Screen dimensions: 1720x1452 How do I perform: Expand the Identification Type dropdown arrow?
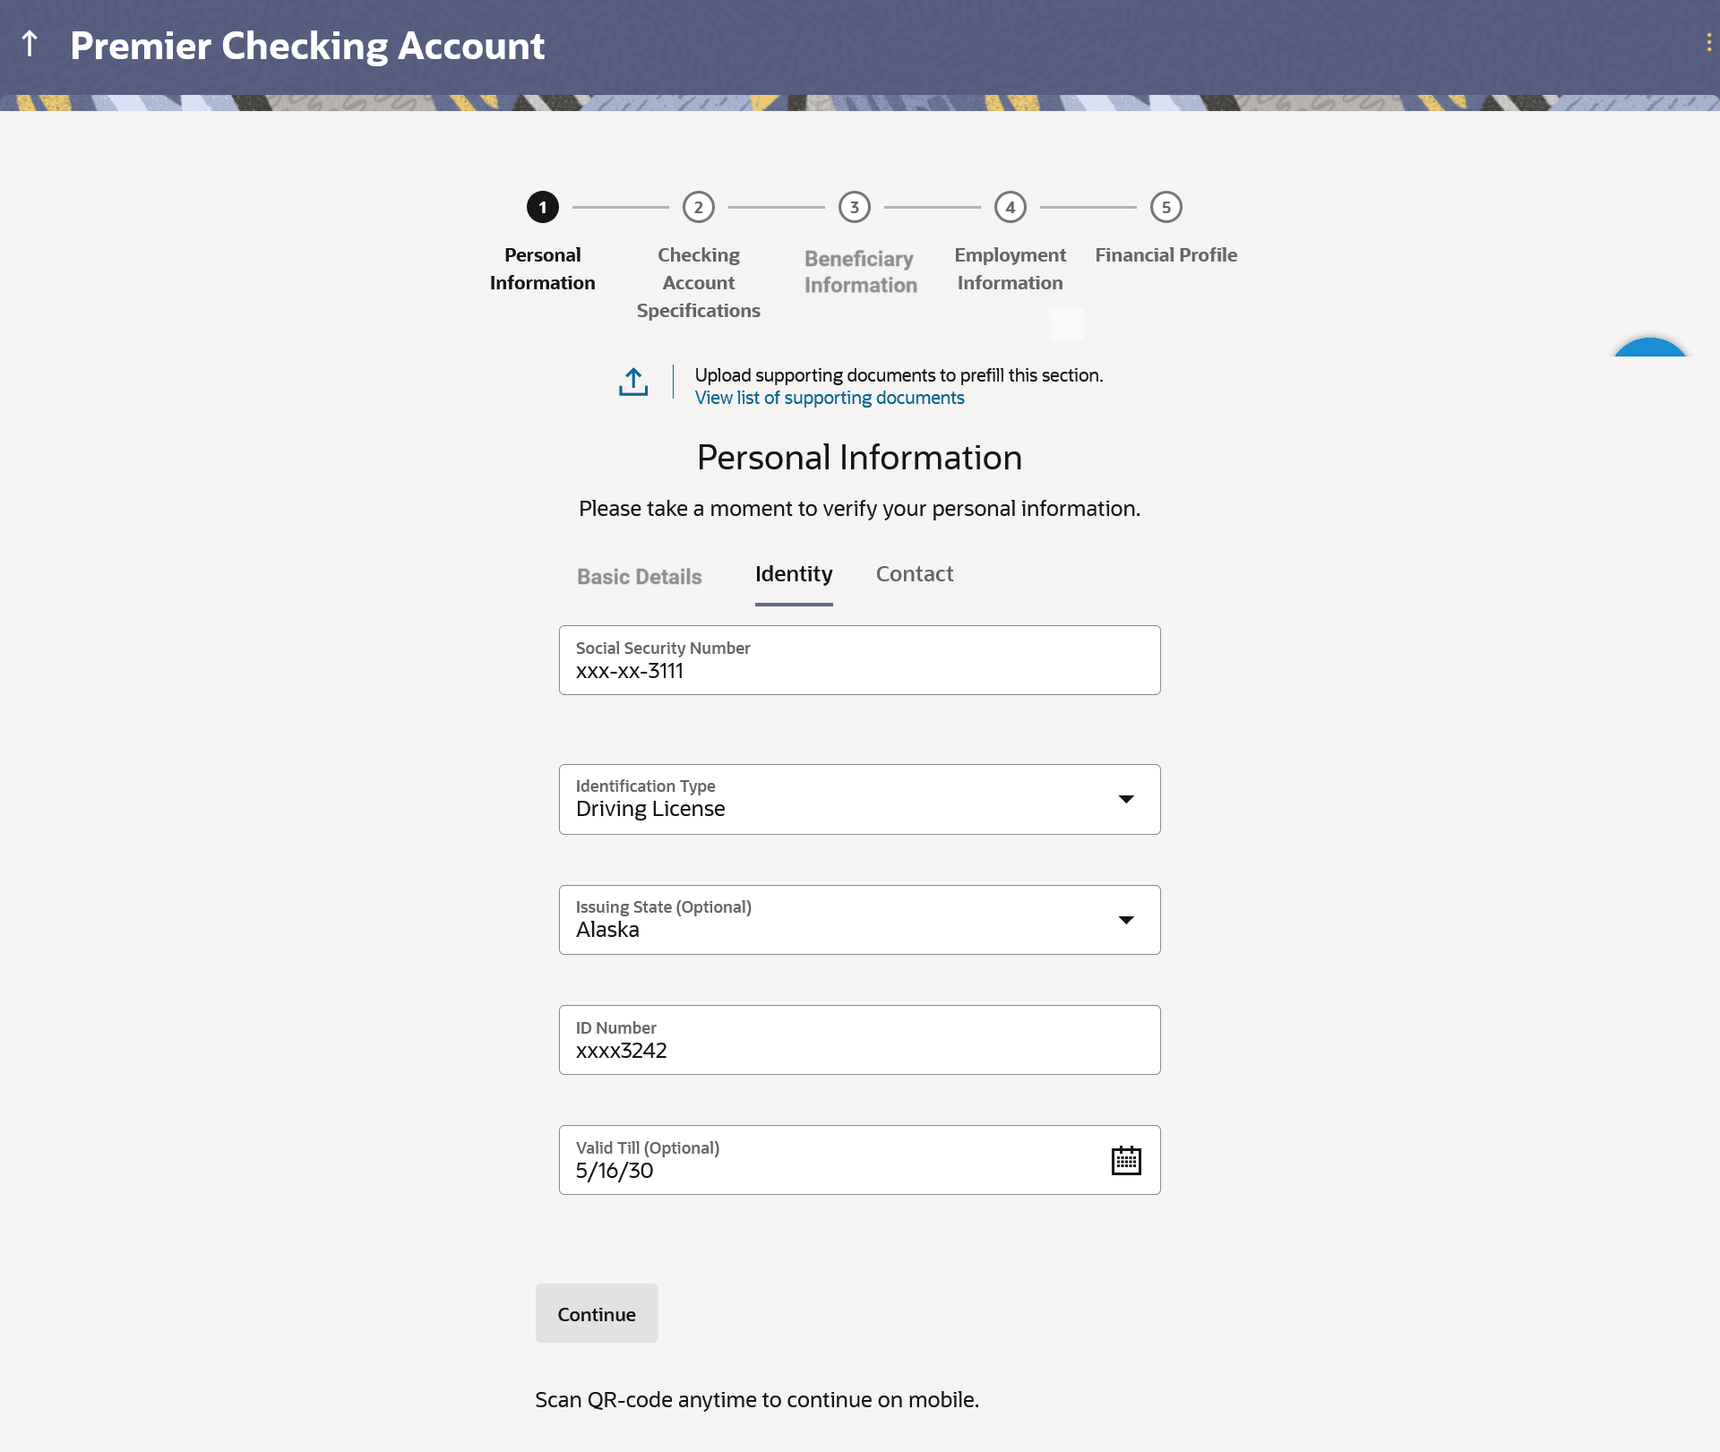coord(1125,799)
